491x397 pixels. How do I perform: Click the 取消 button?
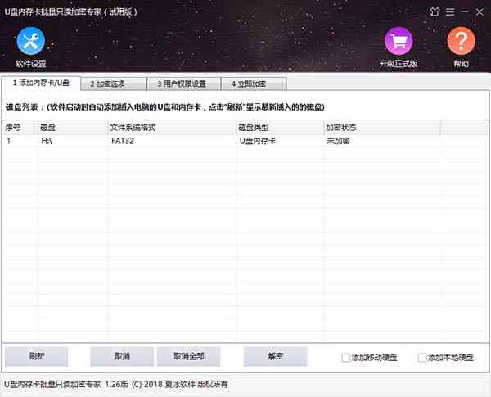tap(122, 356)
